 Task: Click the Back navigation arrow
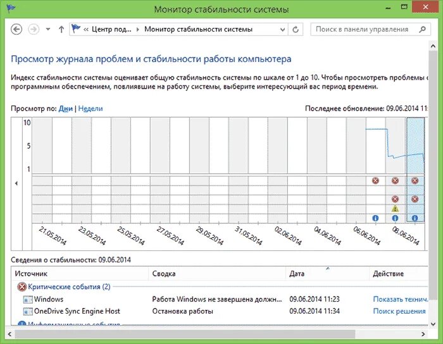[x=16, y=29]
